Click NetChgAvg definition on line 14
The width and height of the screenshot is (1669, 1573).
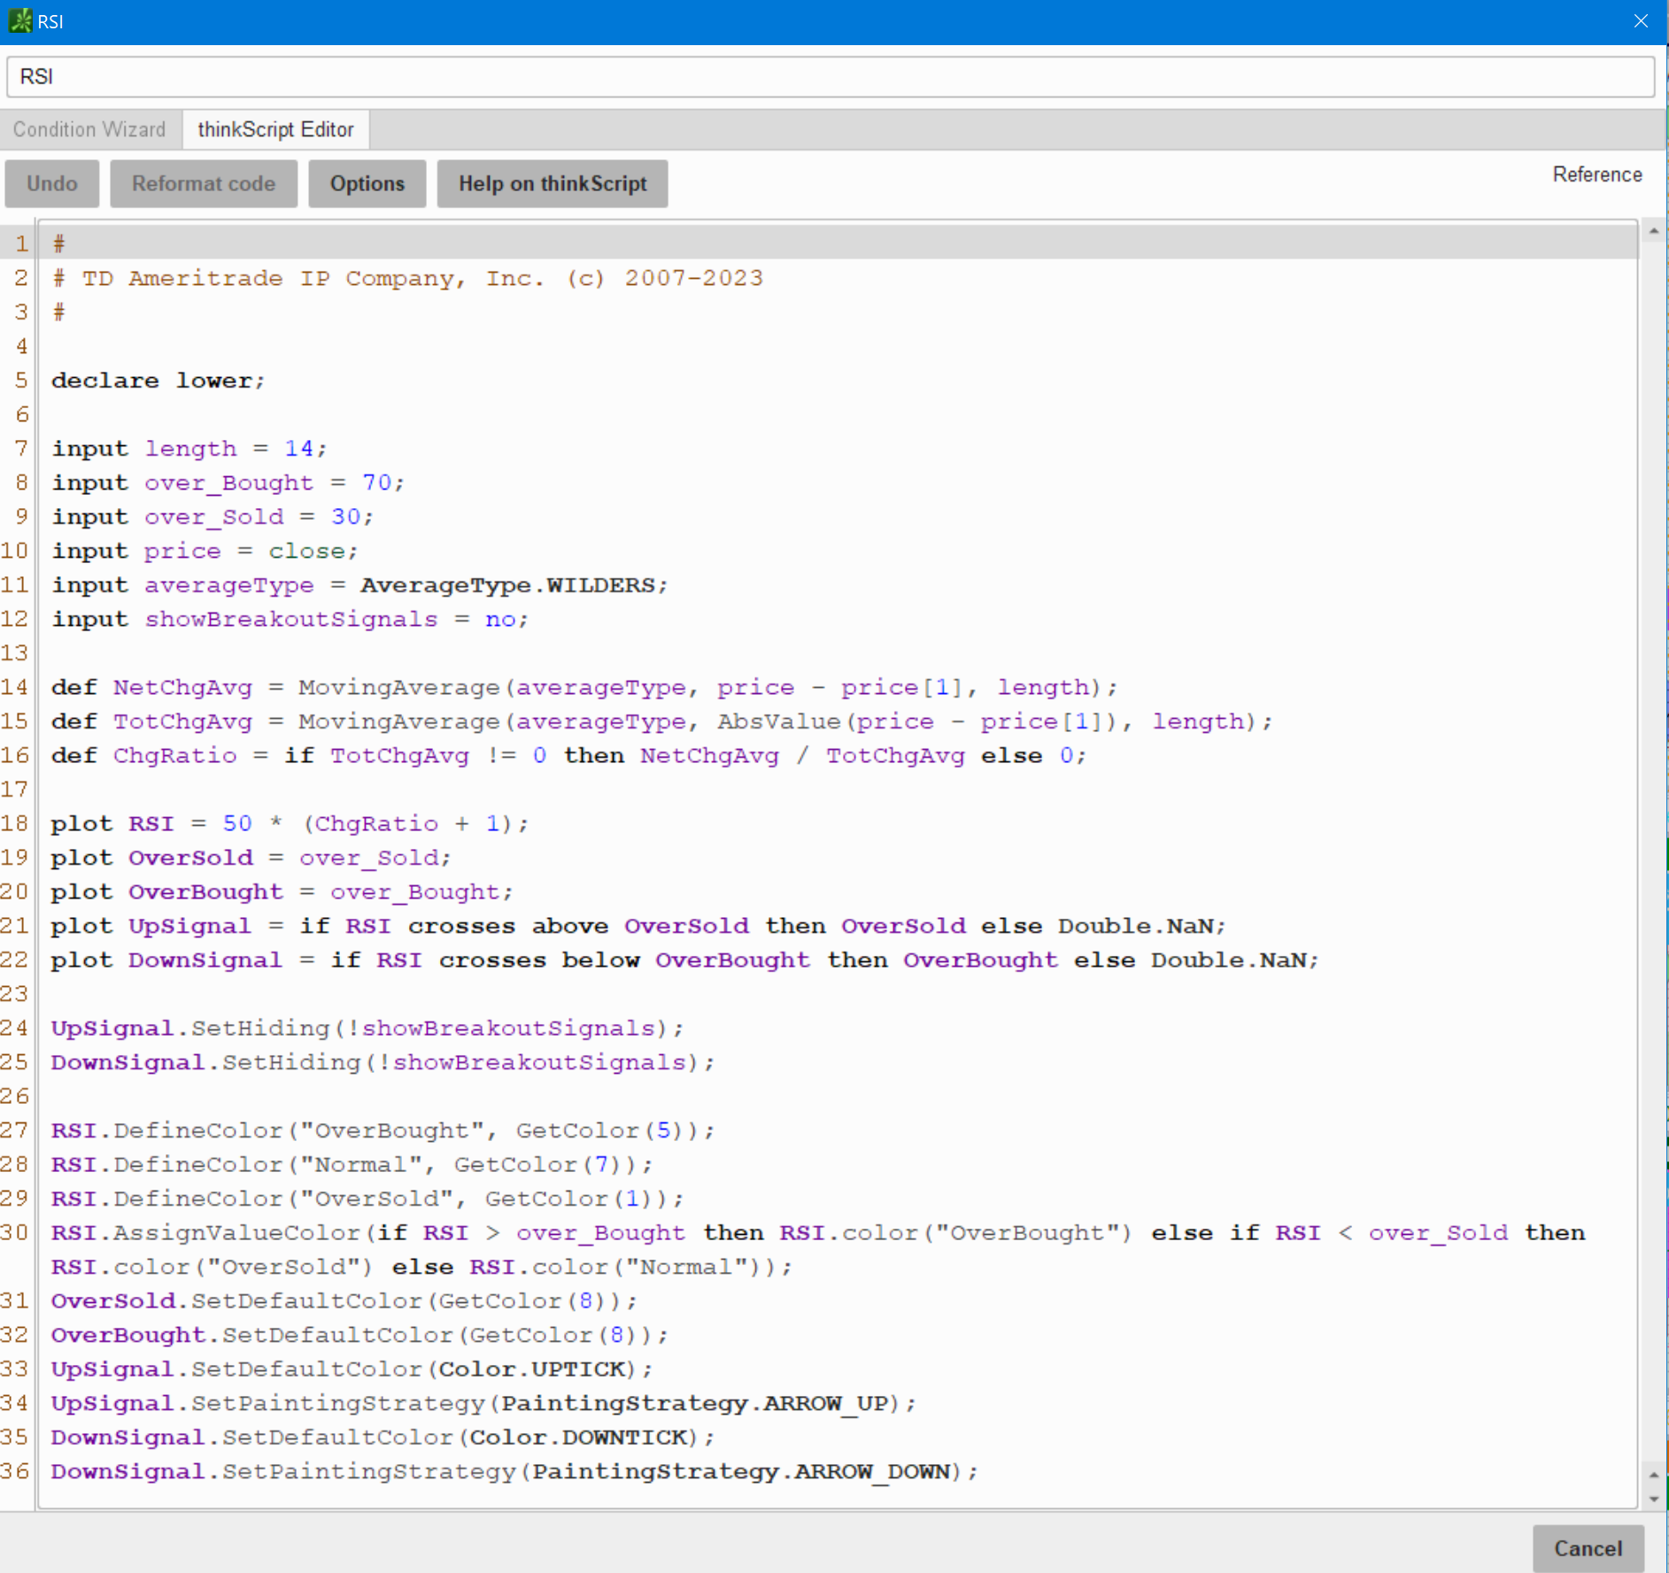click(x=182, y=687)
